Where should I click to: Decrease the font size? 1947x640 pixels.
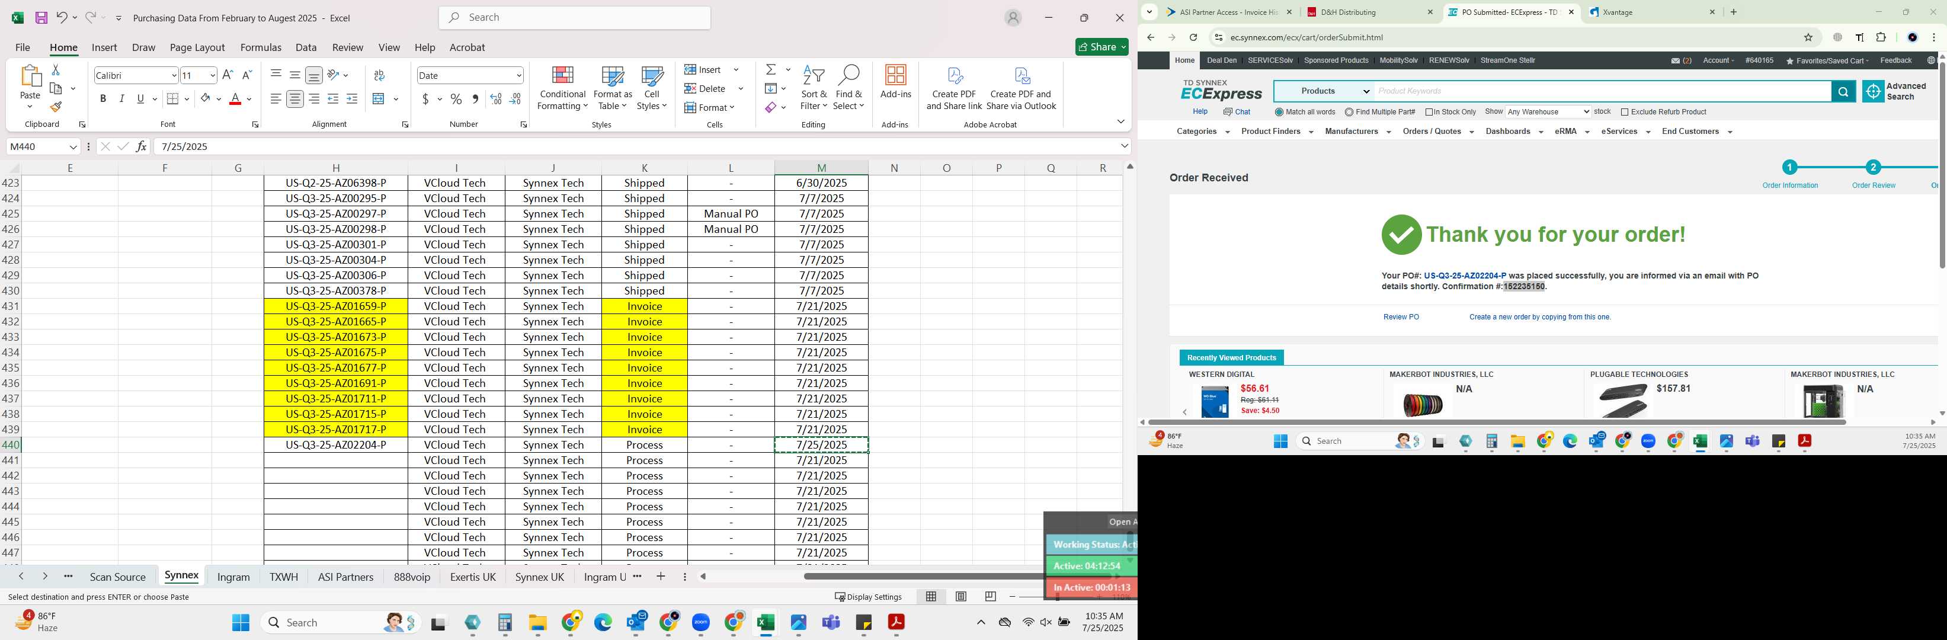pyautogui.click(x=246, y=75)
